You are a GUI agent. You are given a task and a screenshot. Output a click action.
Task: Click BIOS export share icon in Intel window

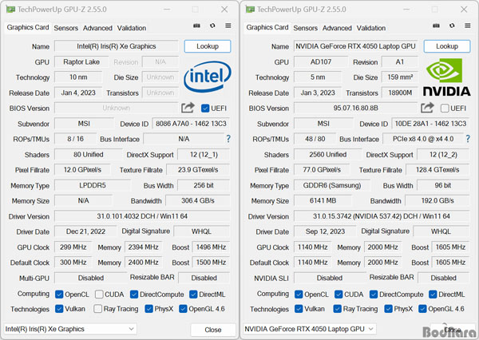click(188, 108)
